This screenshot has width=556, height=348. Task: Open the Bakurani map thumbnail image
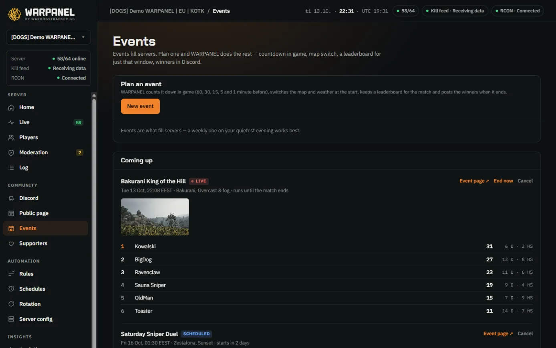pos(155,217)
